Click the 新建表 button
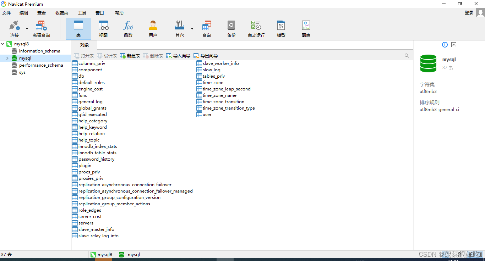The width and height of the screenshot is (485, 261). click(130, 56)
